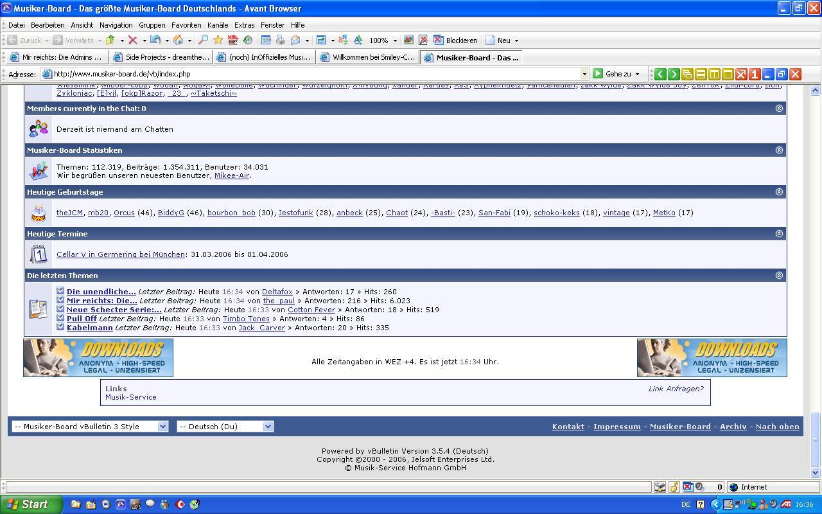Click the checkmark icon beside Pull Off
The height and width of the screenshot is (514, 822).
pos(60,318)
